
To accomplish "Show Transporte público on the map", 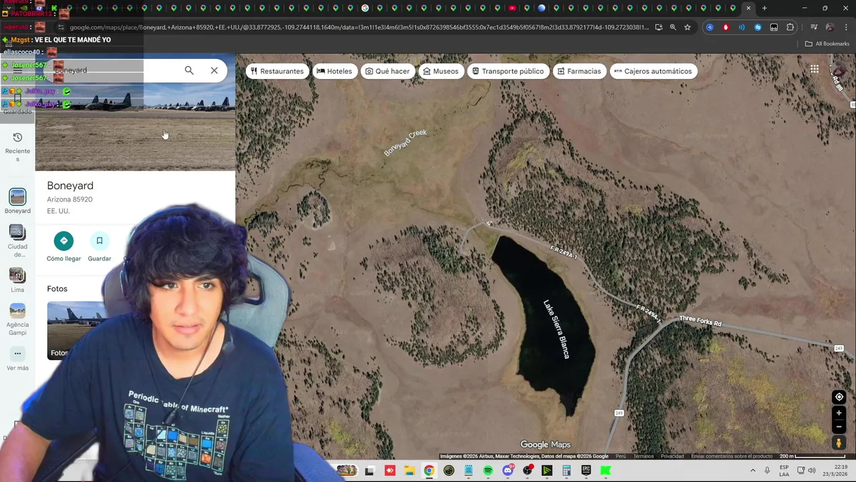I will (508, 71).
